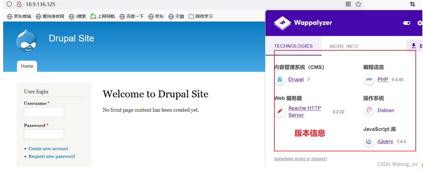Click the 编程语言 category heading

point(374,67)
